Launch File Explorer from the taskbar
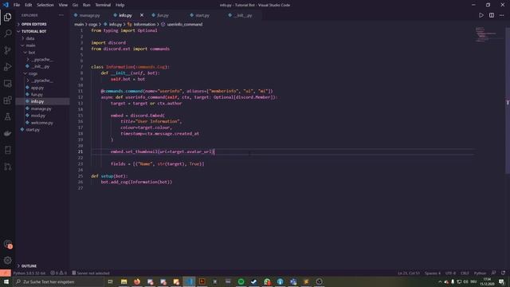 (x=124, y=281)
